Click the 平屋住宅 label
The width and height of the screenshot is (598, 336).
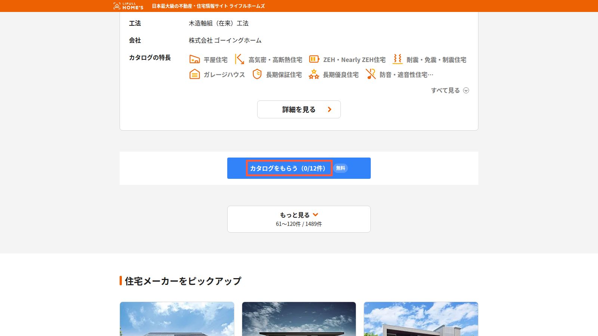216,60
